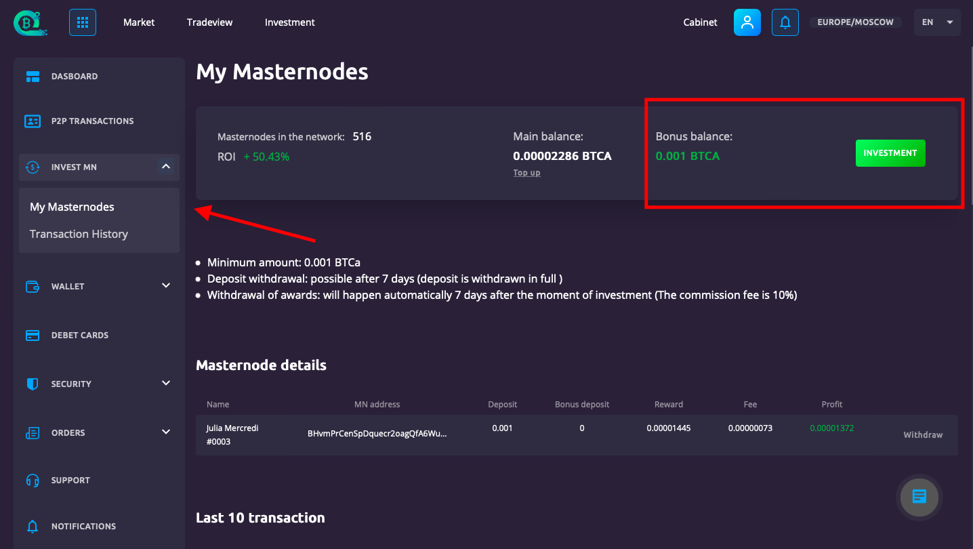Image resolution: width=973 pixels, height=549 pixels.
Task: Expand the Security section
Action: 166,384
